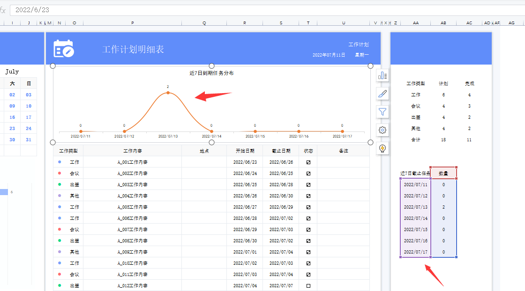Toggle the status checkbox for A_010工作内容
This screenshot has height=291, width=525.
308,263
